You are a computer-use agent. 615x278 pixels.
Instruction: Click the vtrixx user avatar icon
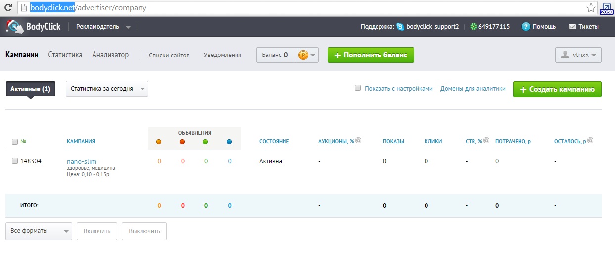(565, 55)
